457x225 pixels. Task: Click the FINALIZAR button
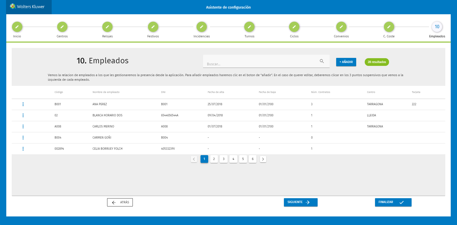pos(393,202)
